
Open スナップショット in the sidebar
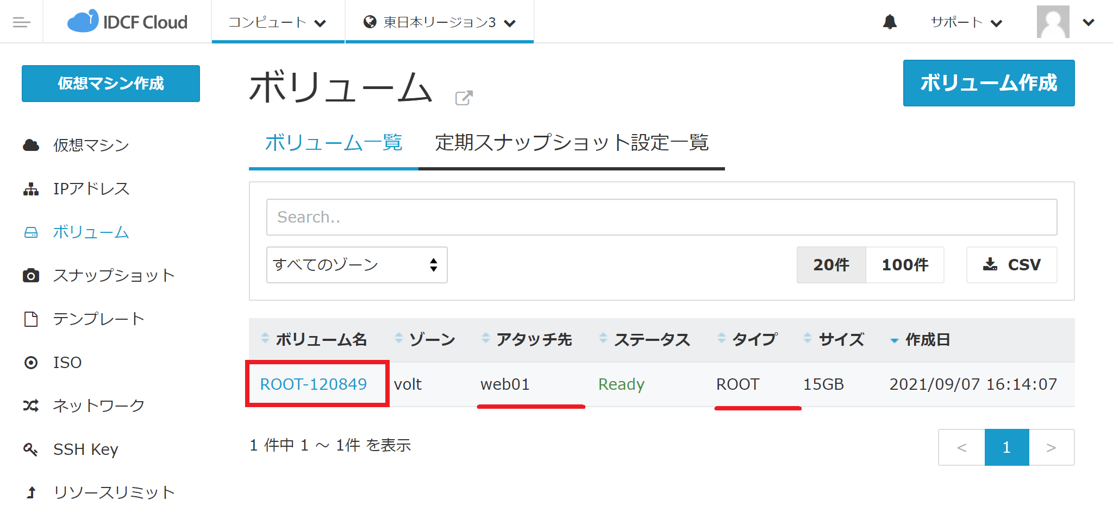(x=114, y=276)
